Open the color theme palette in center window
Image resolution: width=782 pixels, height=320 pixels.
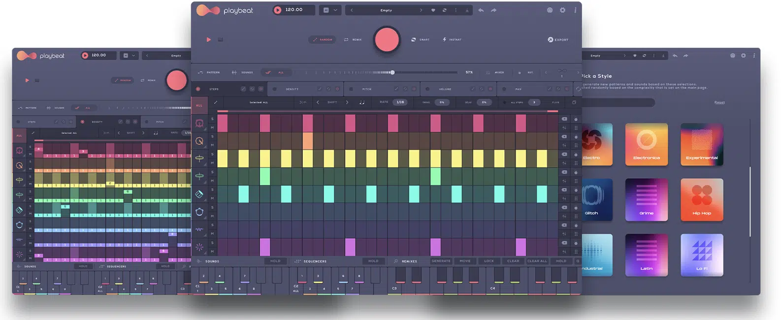550,10
